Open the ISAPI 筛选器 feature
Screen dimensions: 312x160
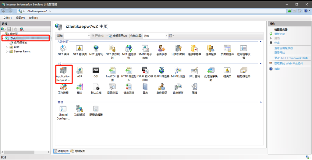(x=161, y=72)
